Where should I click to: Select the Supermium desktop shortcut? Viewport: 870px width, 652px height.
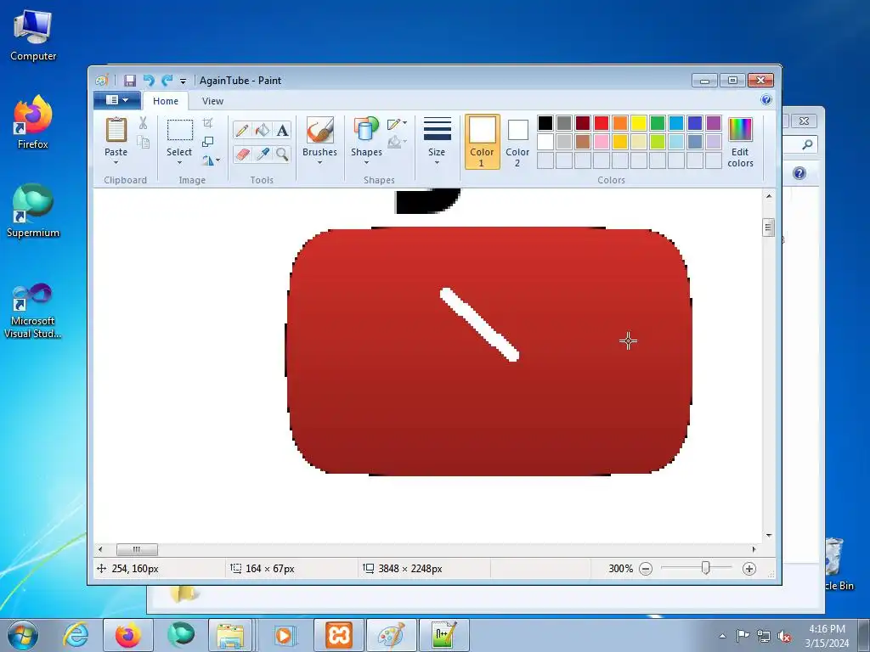[x=33, y=211]
